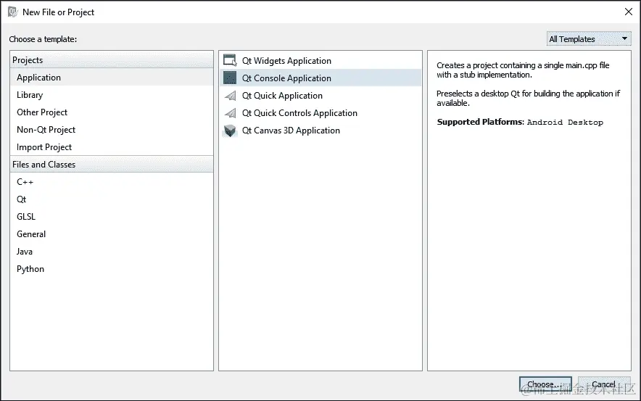Click the Qt Creator logo in the title bar
Screen dimensions: 641x401
[13, 12]
